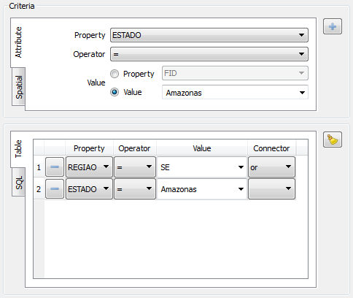The image size is (353, 298).
Task: Open the Operator equals dropdown at top
Action: pyautogui.click(x=209, y=54)
